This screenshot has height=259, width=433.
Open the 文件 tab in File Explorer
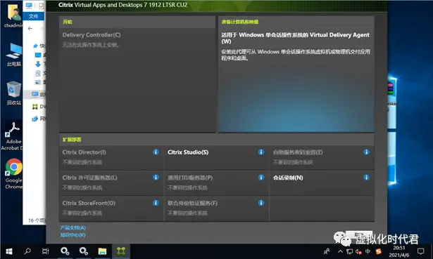tap(33, 16)
